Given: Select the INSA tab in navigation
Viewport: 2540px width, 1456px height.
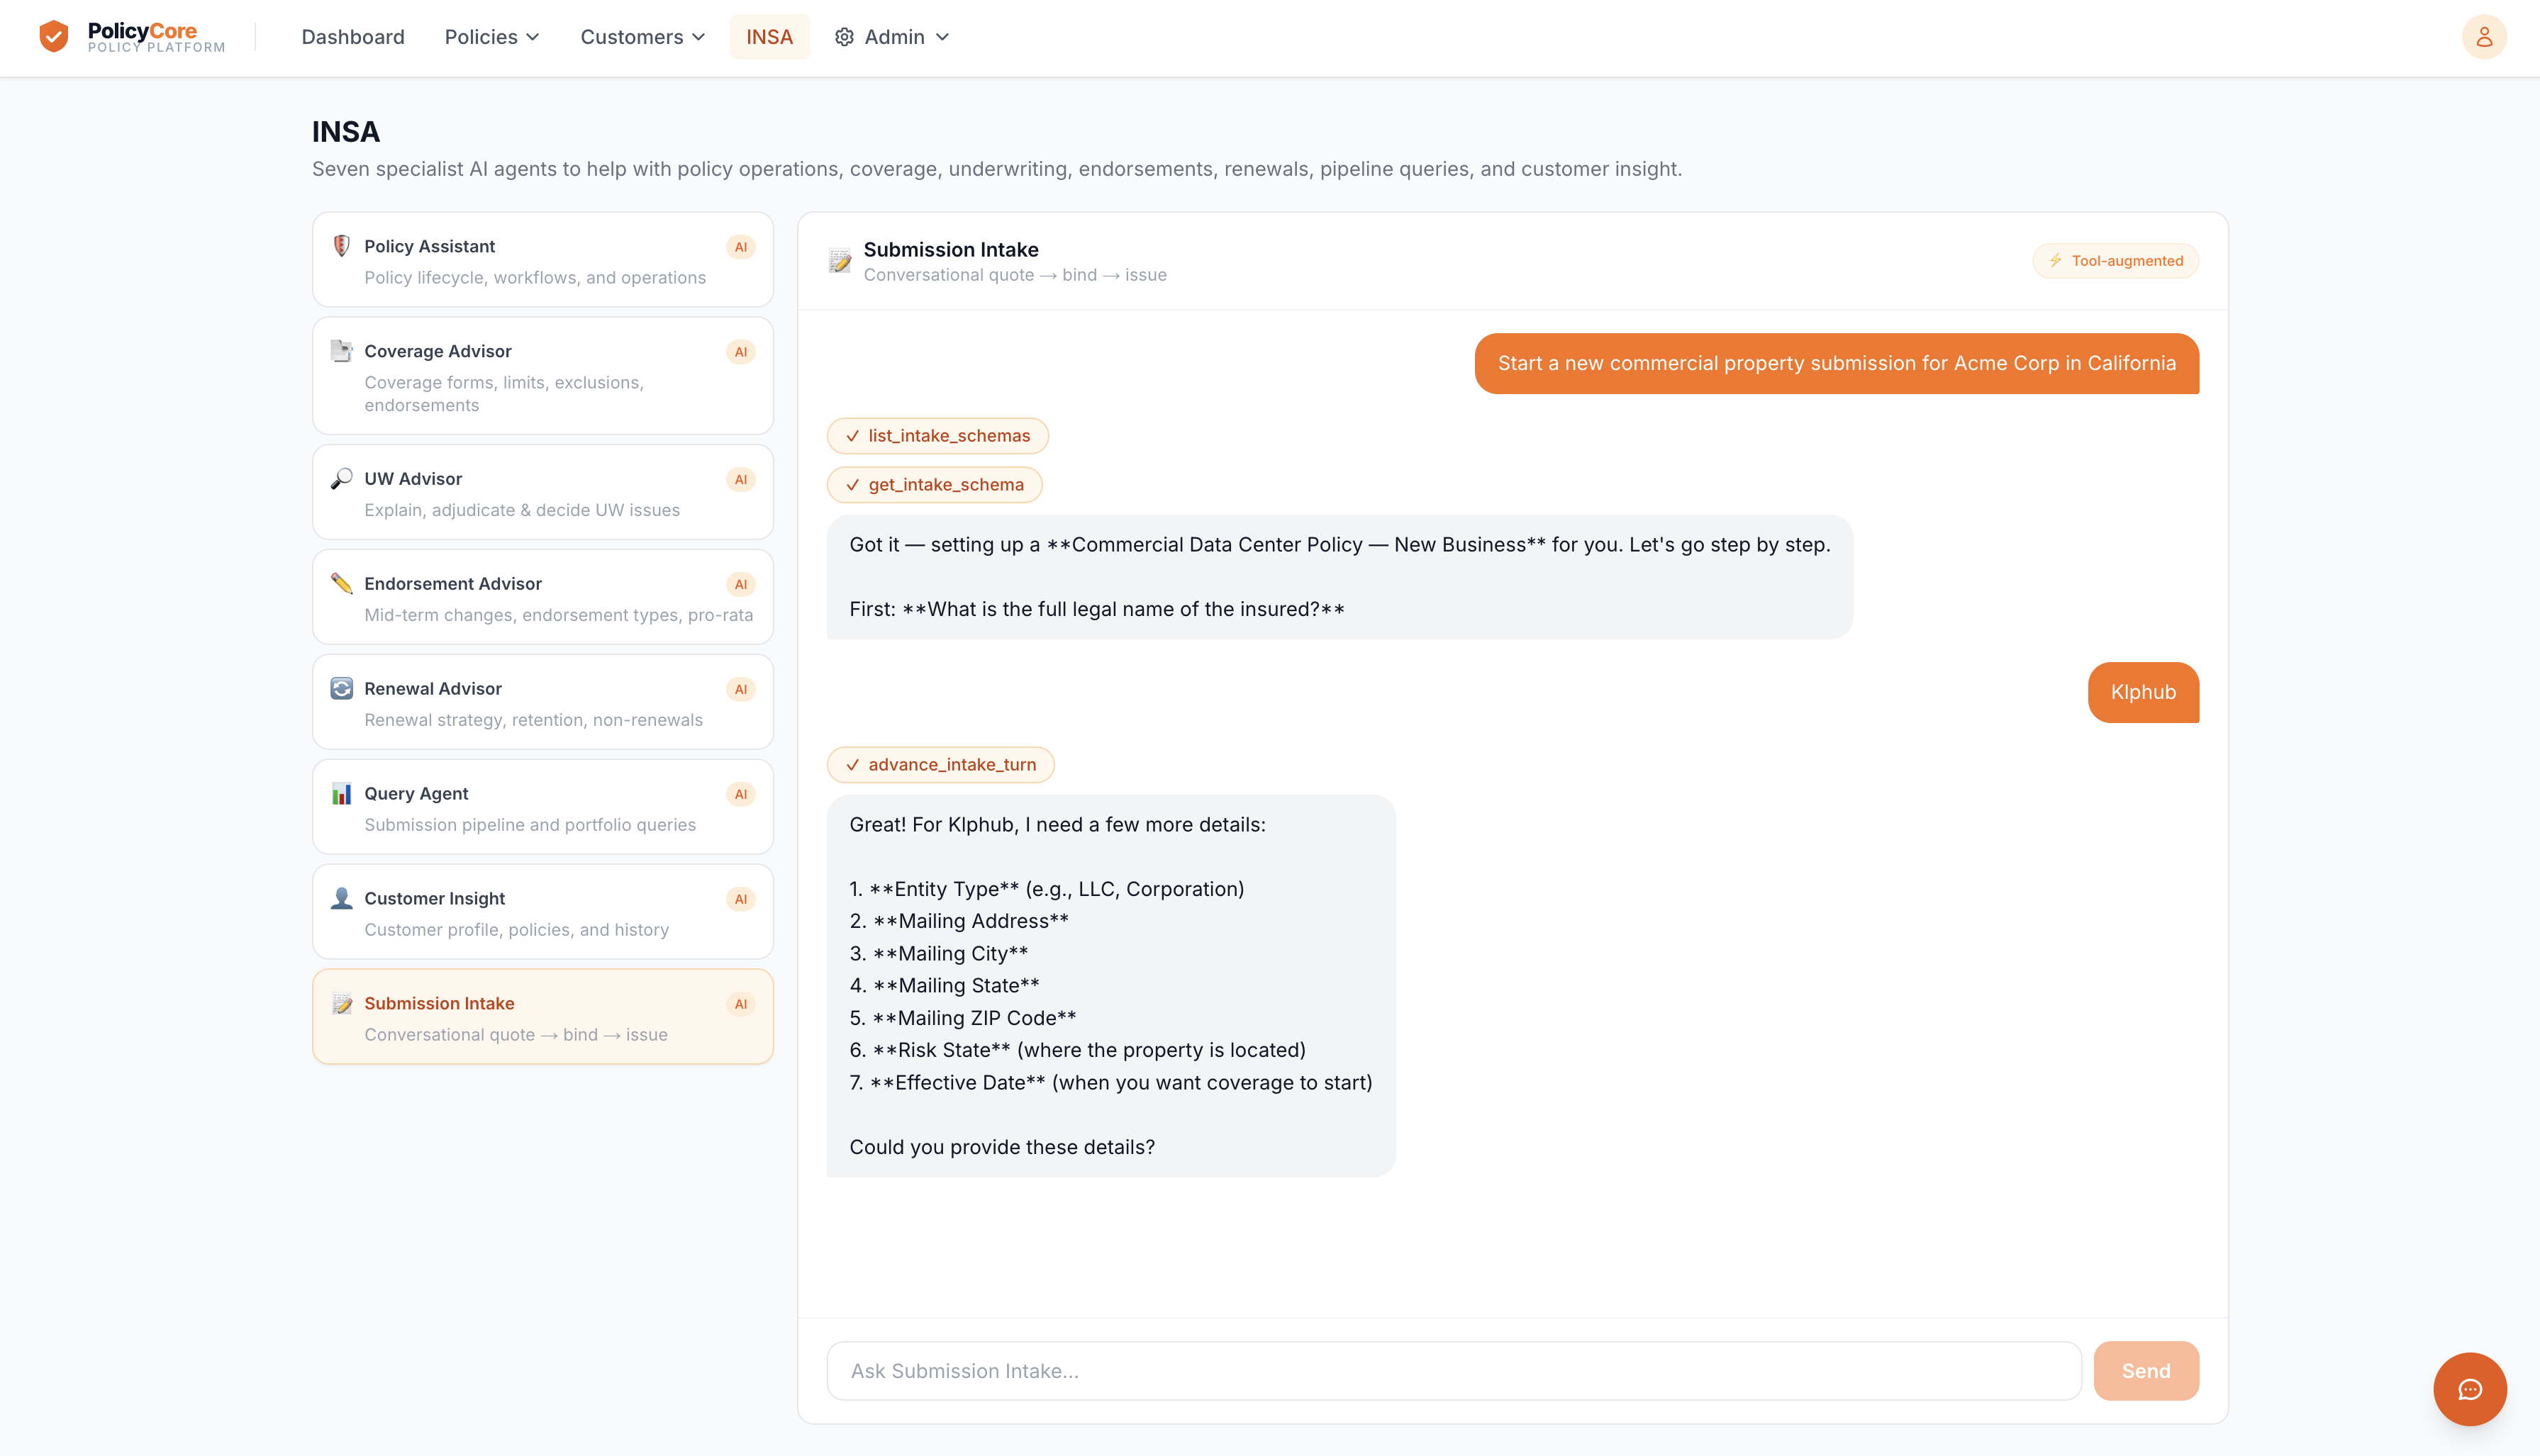Looking at the screenshot, I should click(x=769, y=37).
